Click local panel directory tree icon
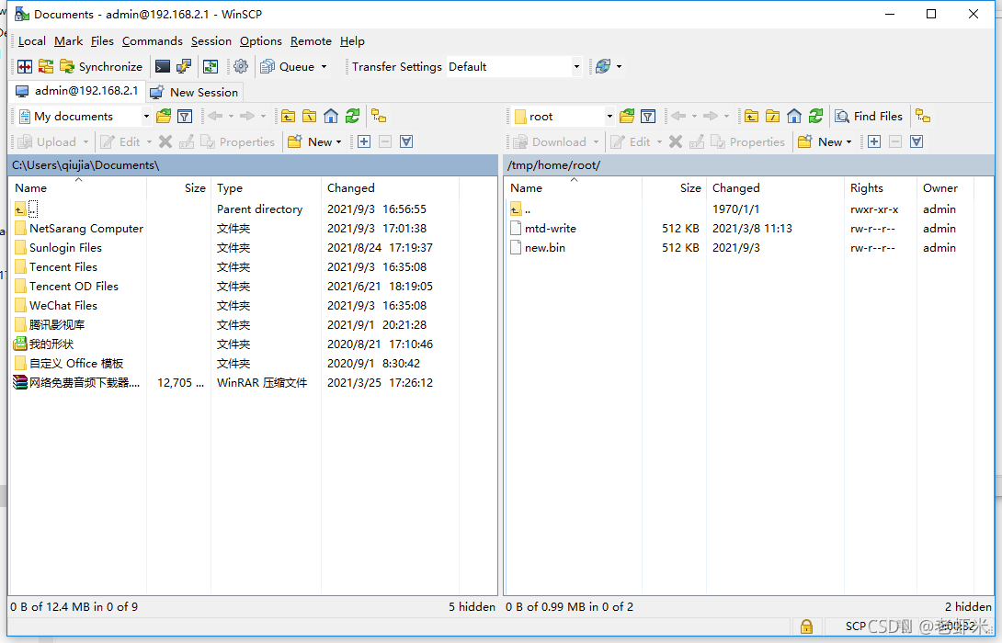 tap(379, 117)
